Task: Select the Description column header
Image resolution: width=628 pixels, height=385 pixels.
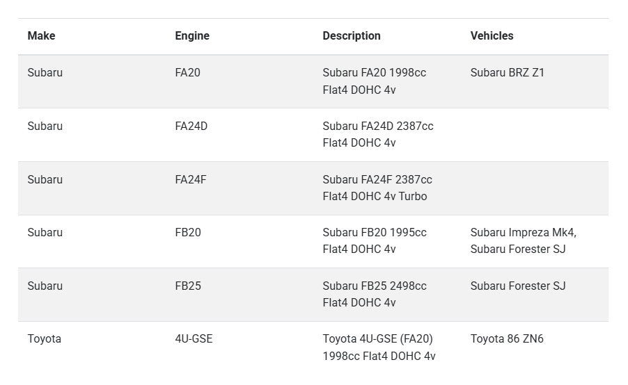Action: (x=352, y=36)
